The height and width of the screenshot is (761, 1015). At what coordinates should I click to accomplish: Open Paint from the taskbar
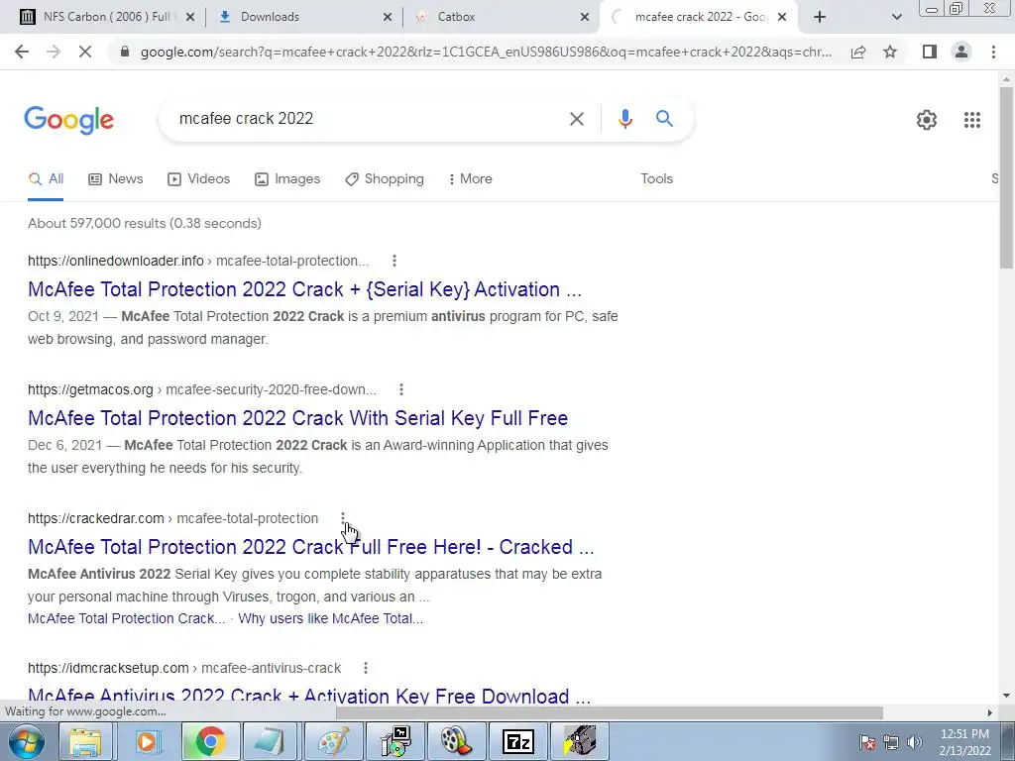334,741
